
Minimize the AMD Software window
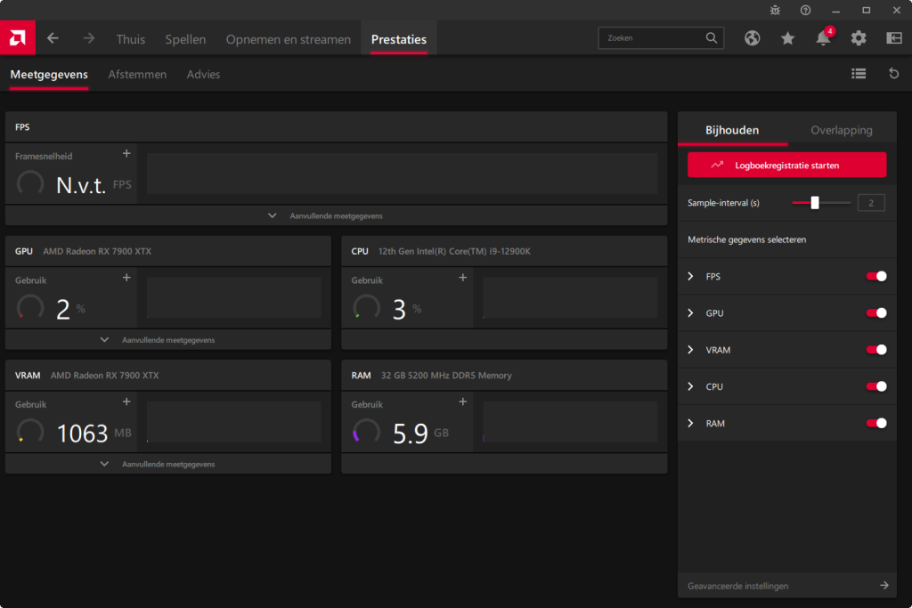[835, 11]
